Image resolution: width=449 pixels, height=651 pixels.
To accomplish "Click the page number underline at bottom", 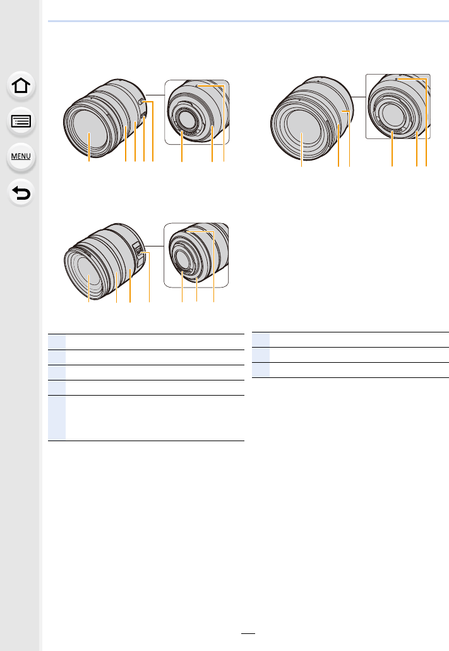I will (248, 633).
